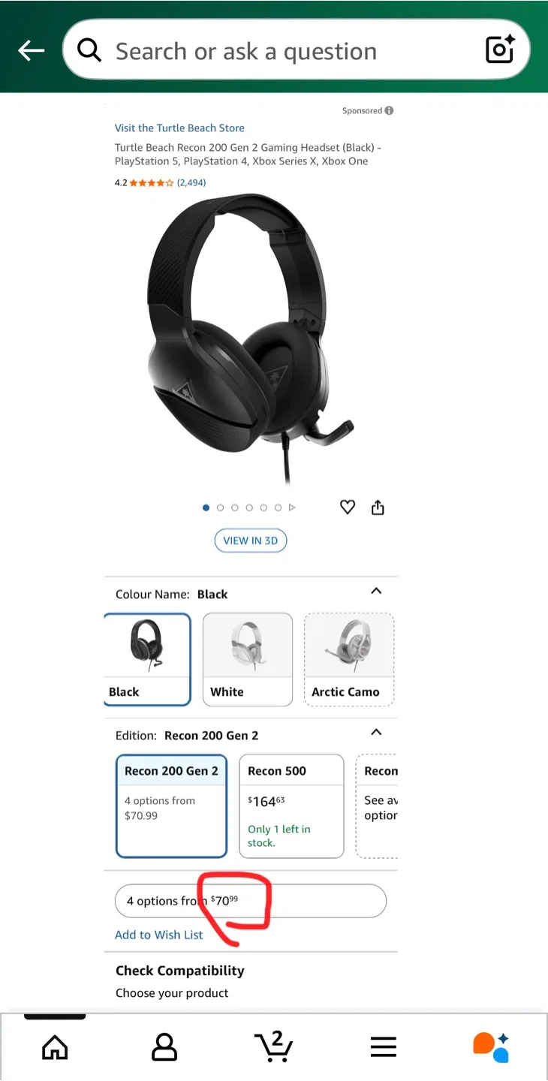
Task: Tap the share icon below image
Action: click(x=378, y=508)
